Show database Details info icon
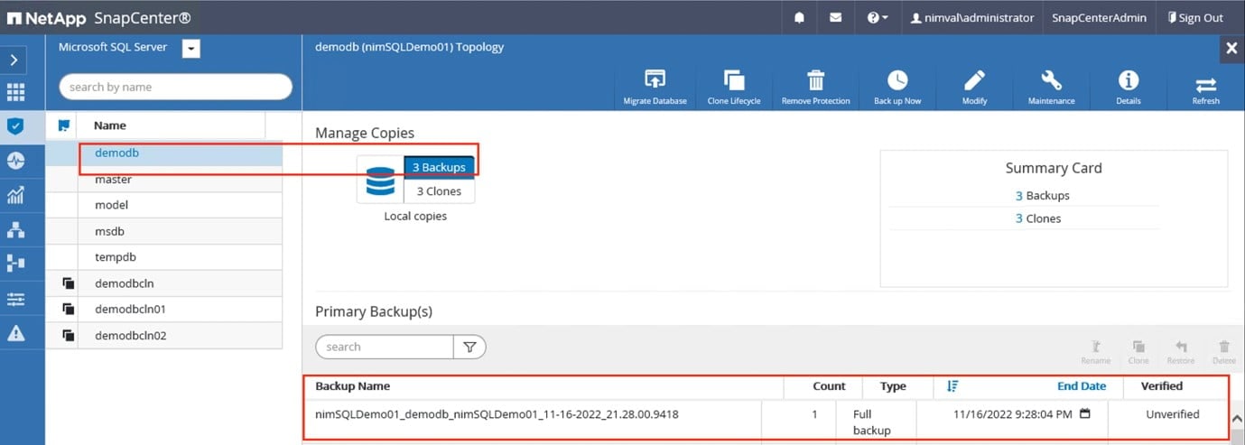The height and width of the screenshot is (445, 1245). click(1128, 81)
